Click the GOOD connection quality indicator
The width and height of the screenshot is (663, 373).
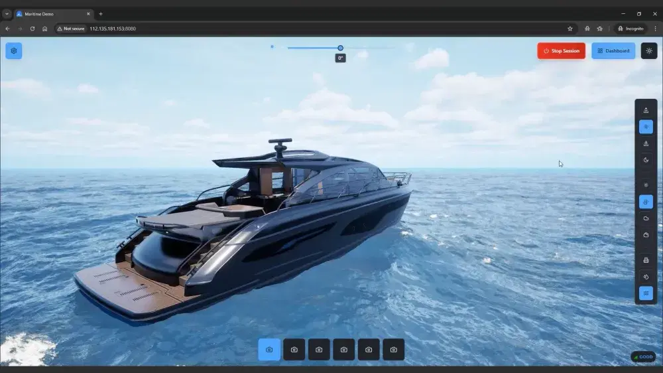(x=643, y=357)
